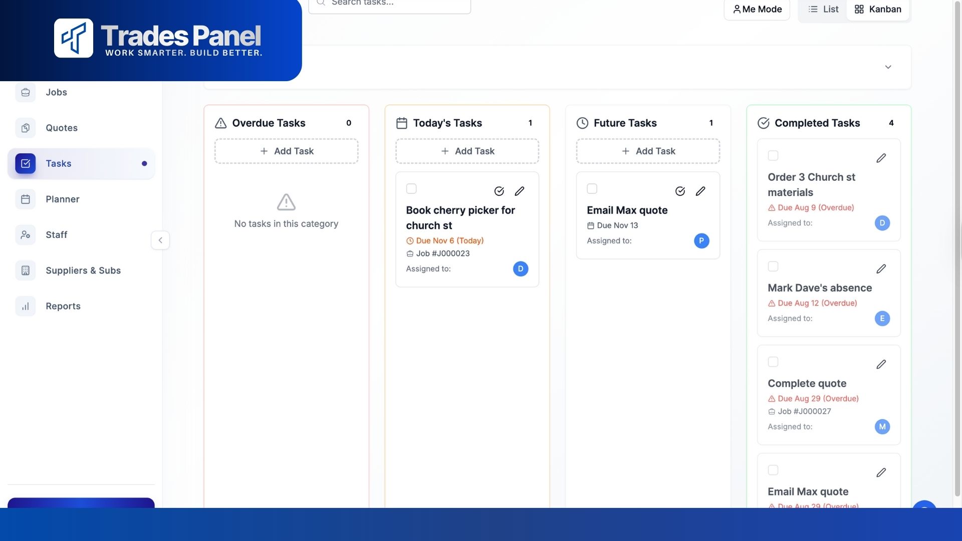Enable Me Mode
Screen dimensions: 962x541
757,9
